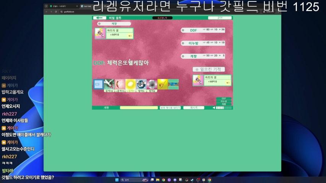Open Discord from the taskbar

pos(175,180)
